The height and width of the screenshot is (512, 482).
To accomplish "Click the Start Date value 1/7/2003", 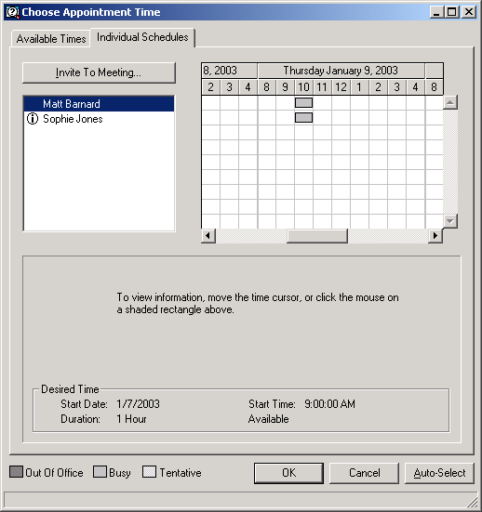I will (x=138, y=404).
